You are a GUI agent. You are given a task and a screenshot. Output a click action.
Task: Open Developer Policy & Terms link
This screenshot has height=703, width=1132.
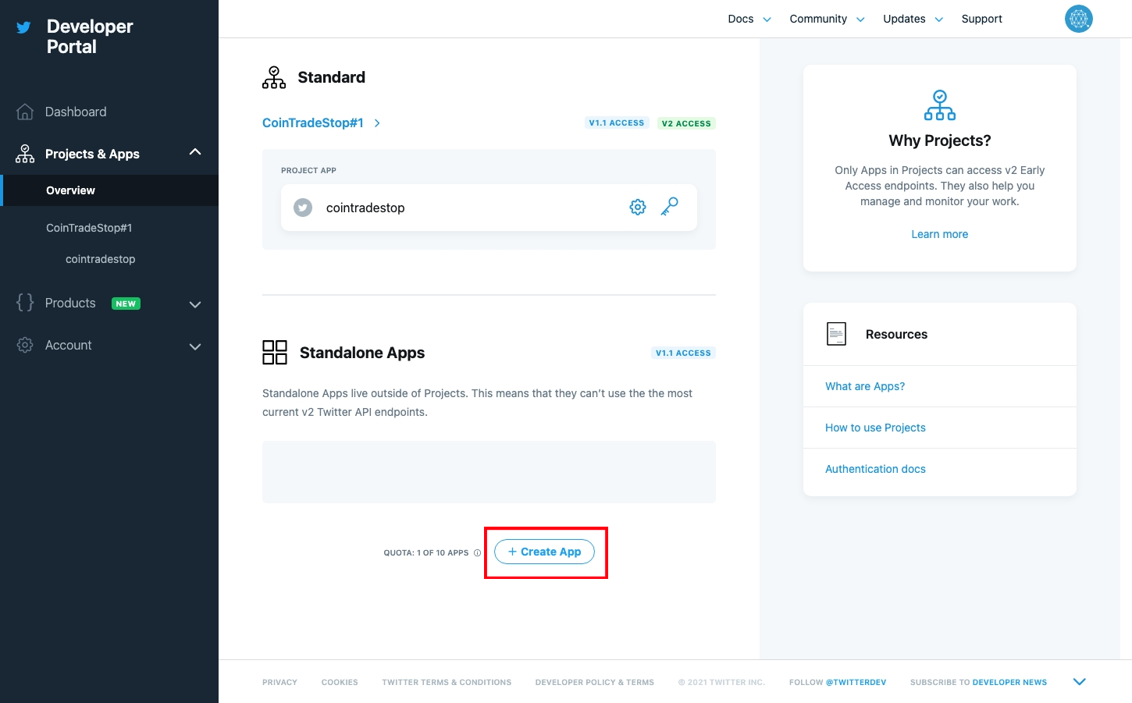(595, 682)
